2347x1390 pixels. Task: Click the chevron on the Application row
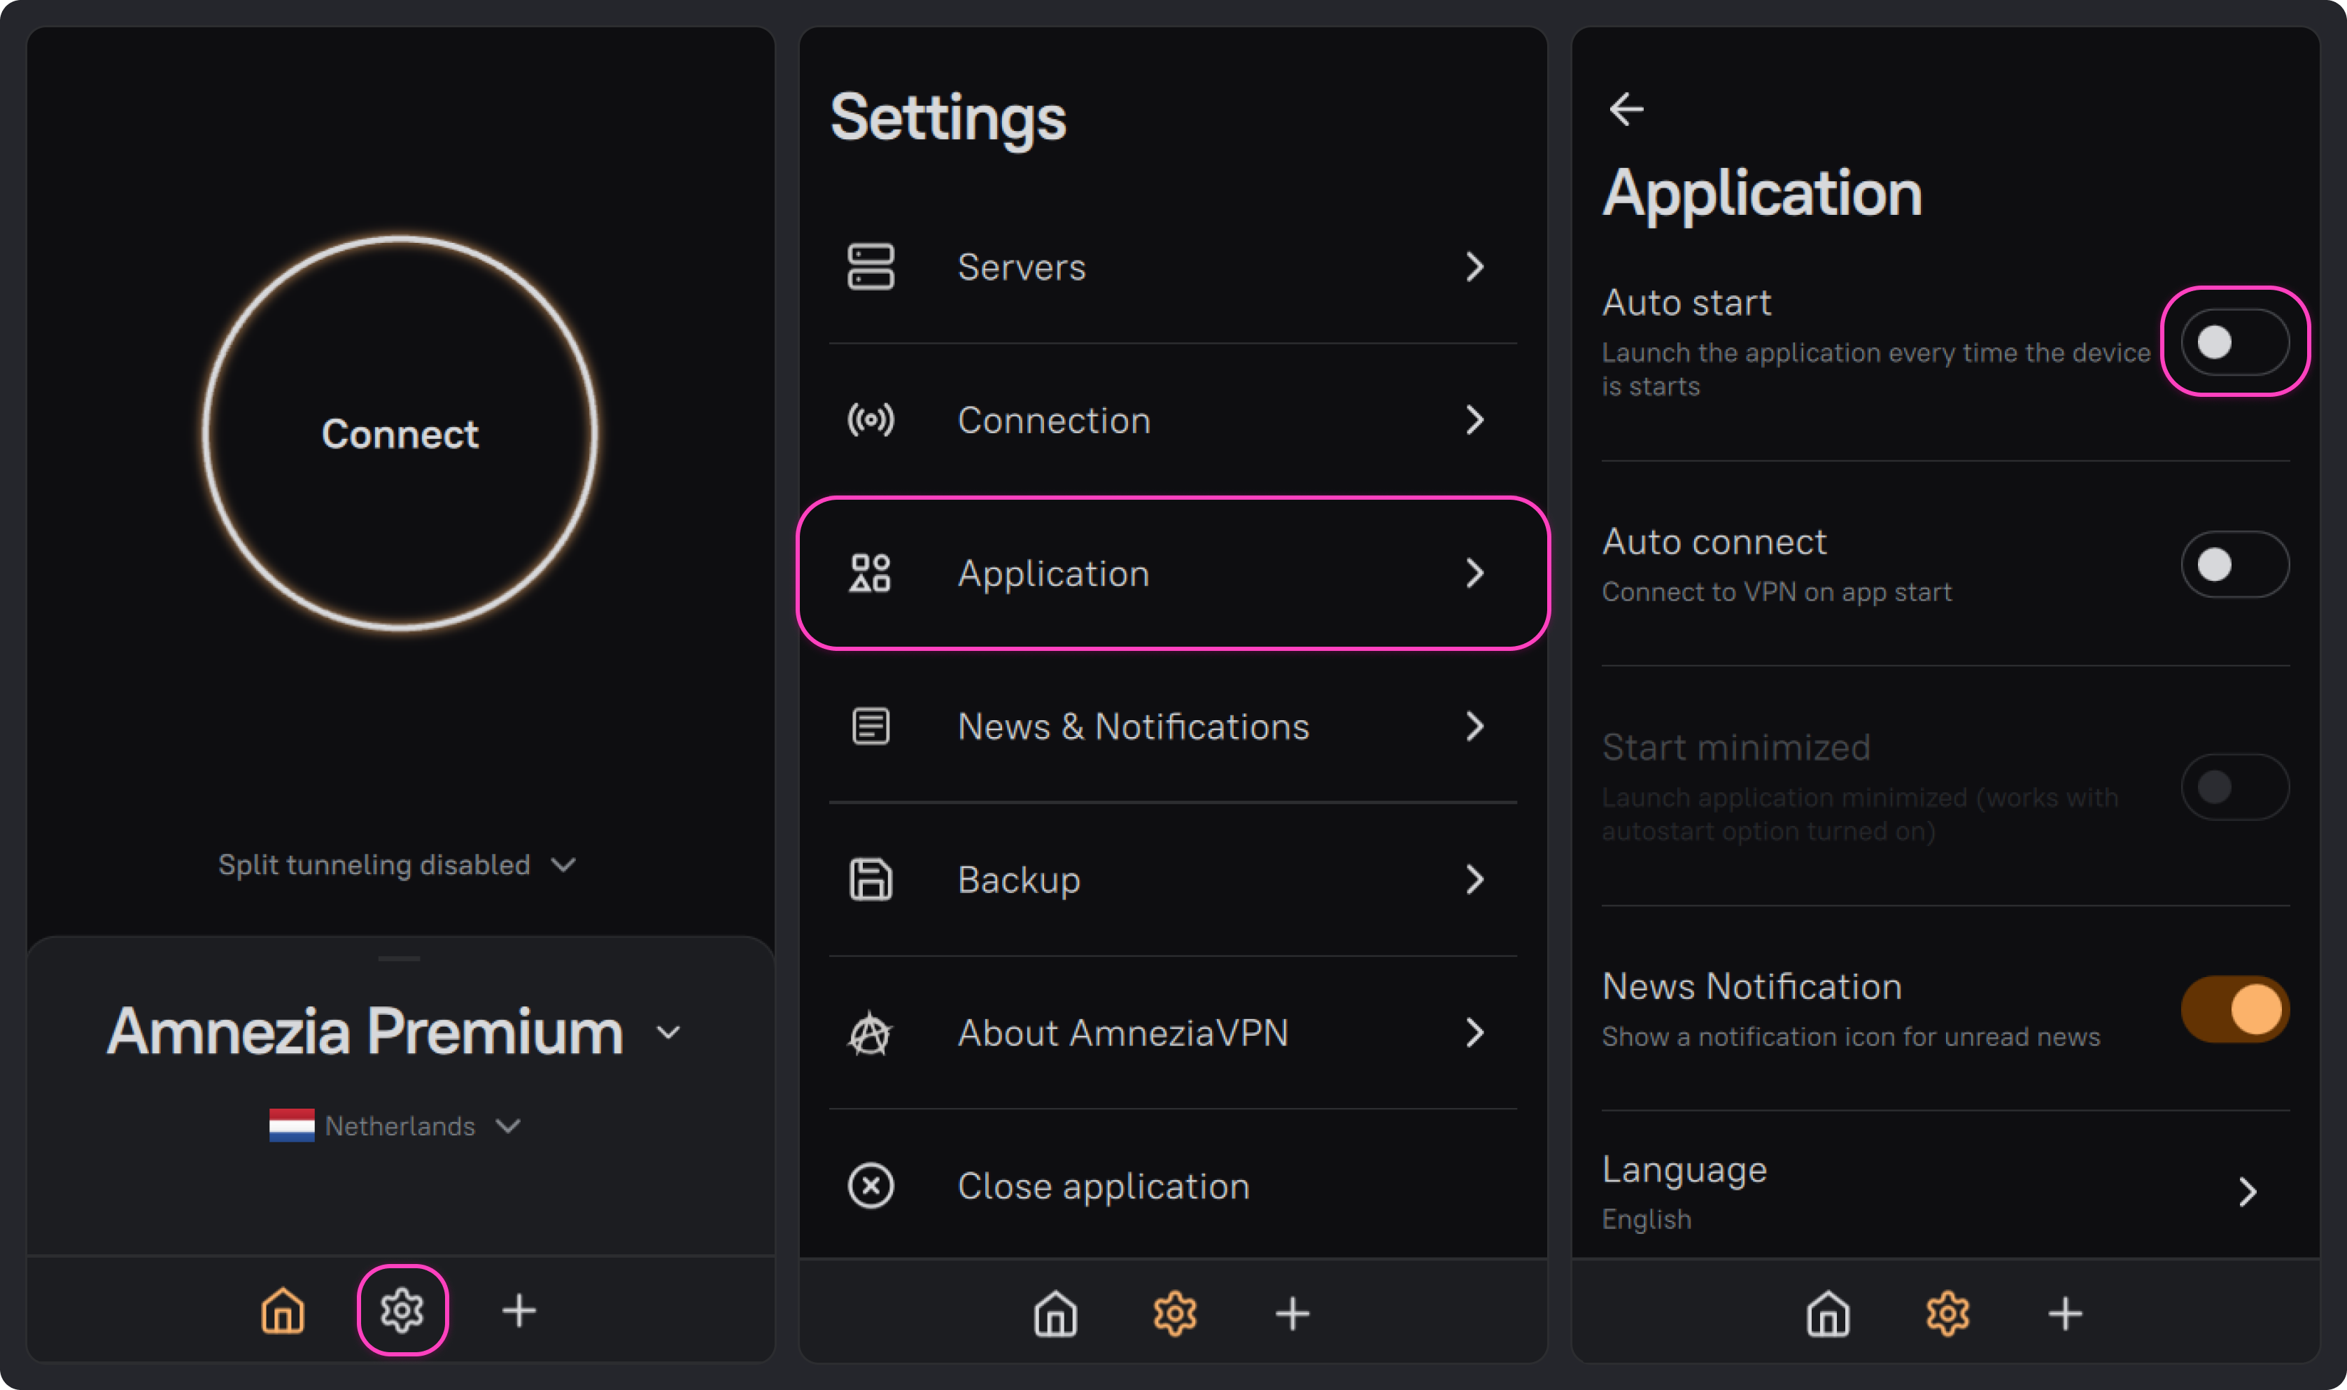click(x=1475, y=573)
